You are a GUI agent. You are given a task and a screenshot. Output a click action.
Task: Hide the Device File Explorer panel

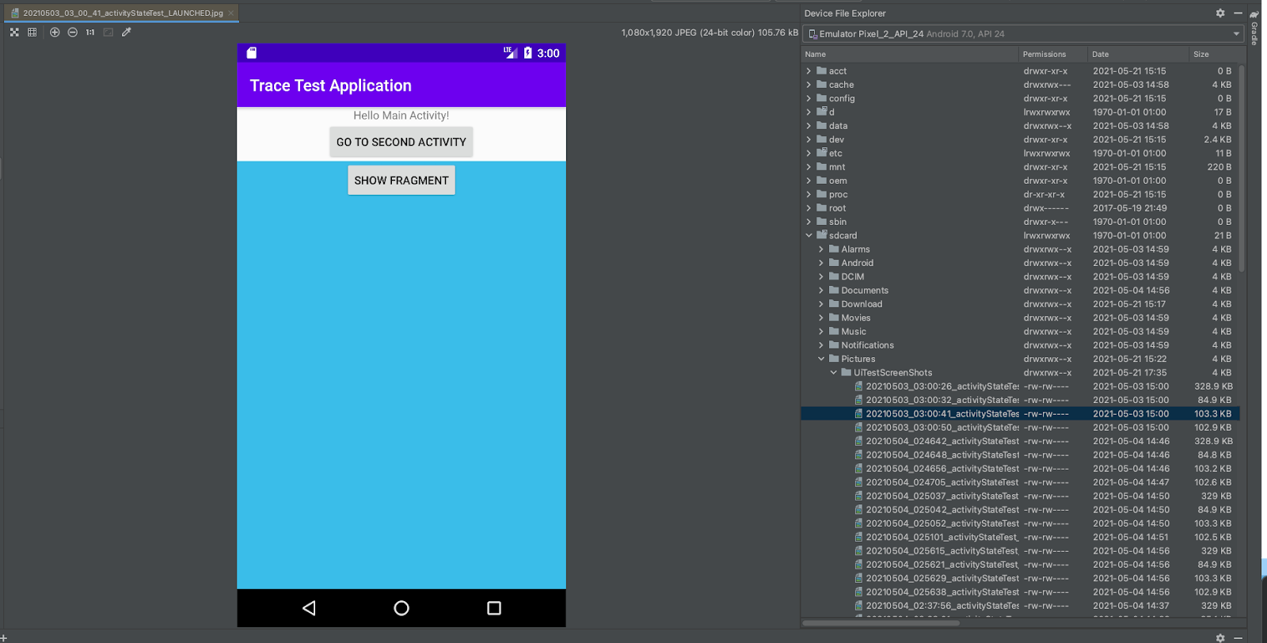tap(1238, 13)
